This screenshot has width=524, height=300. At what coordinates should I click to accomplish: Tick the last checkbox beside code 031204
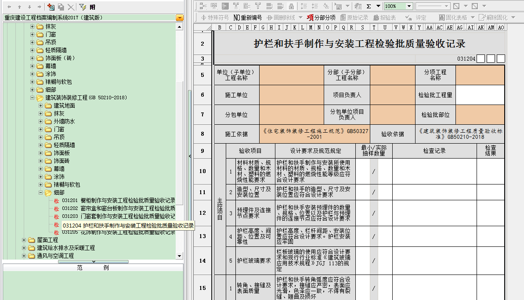[501, 59]
